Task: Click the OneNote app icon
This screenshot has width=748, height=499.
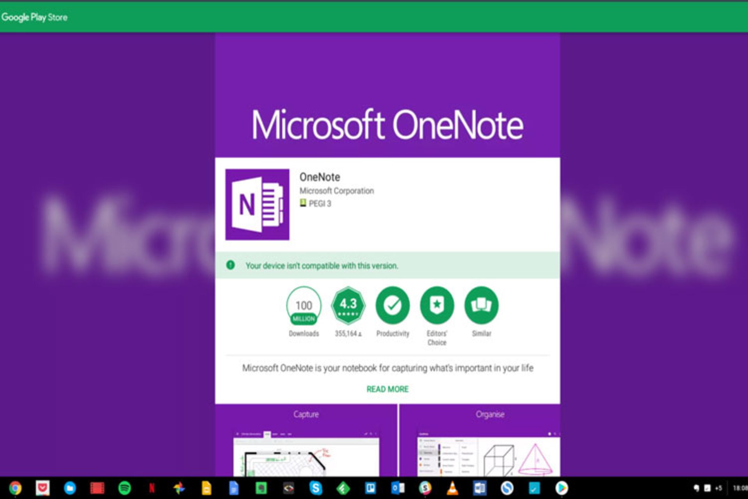Action: point(257,204)
